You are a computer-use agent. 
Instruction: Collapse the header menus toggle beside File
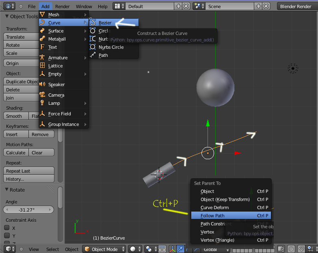(21, 6)
